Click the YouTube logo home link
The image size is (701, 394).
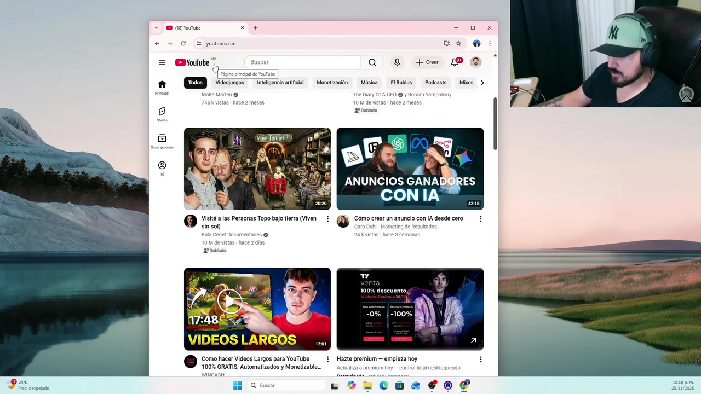click(192, 62)
